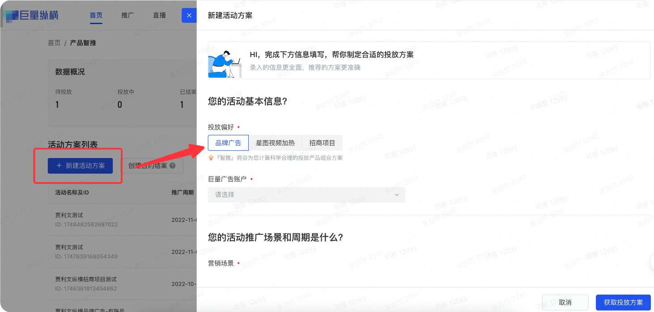
Task: Click the 数据概况 heading
Action: [x=70, y=72]
